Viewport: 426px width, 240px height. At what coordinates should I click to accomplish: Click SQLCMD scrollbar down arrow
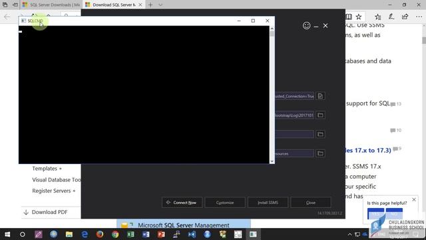coord(272,161)
